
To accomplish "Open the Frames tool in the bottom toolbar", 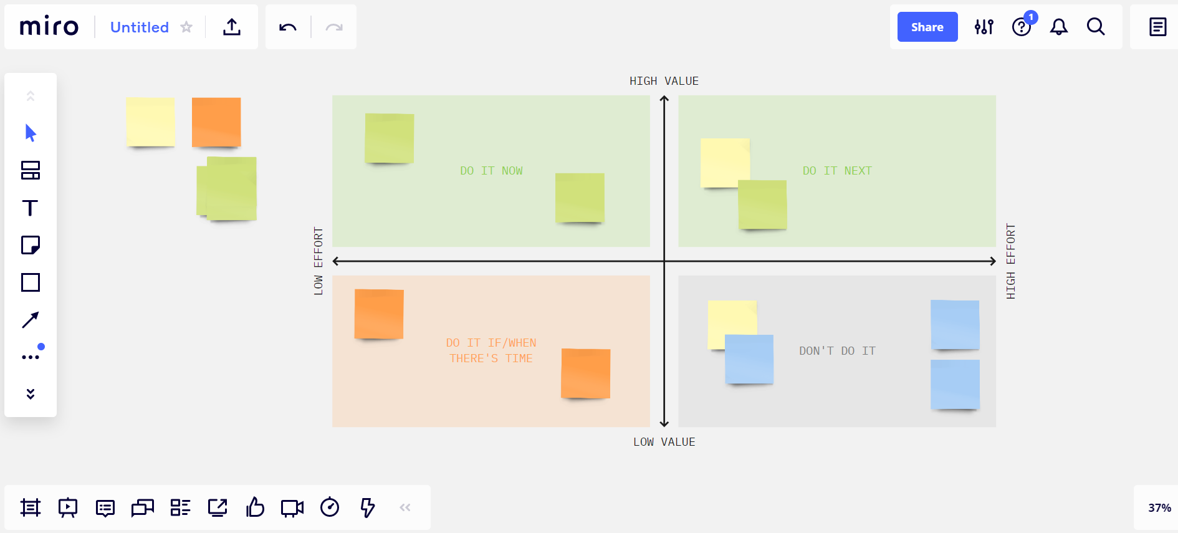I will (31, 507).
